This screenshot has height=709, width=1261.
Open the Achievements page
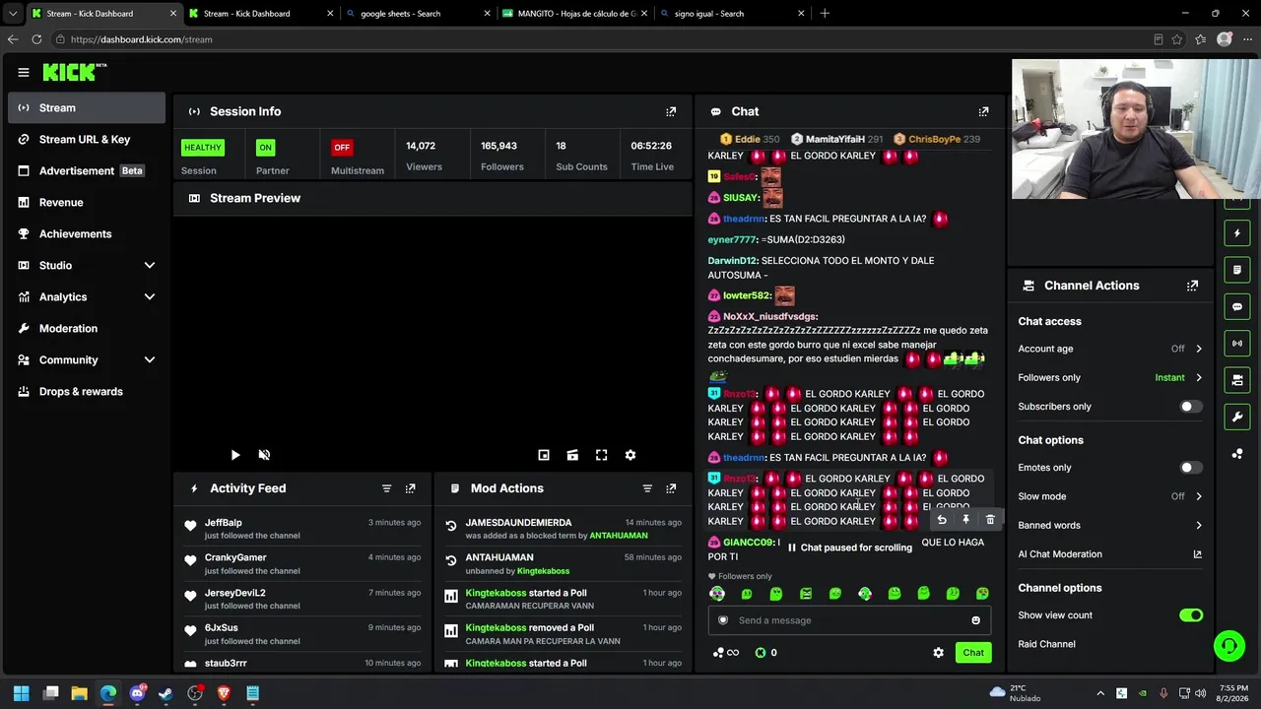(87, 233)
